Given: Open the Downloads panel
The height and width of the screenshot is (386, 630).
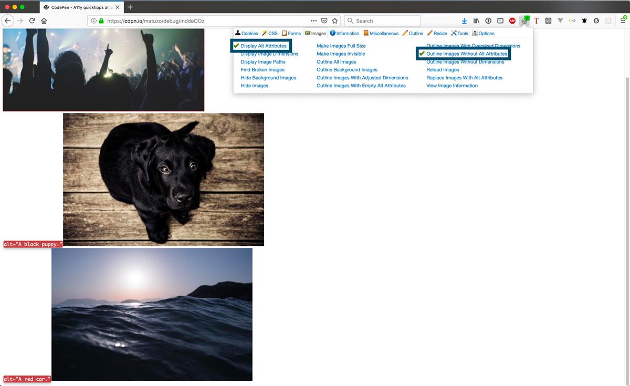Looking at the screenshot, I should click(x=464, y=21).
